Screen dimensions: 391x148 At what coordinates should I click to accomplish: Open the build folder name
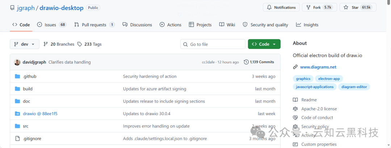pyautogui.click(x=28, y=89)
